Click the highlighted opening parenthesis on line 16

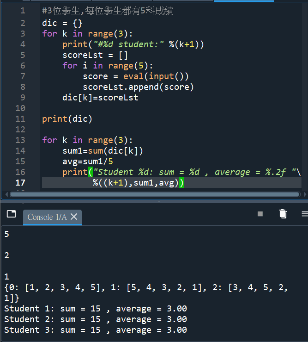(91, 172)
